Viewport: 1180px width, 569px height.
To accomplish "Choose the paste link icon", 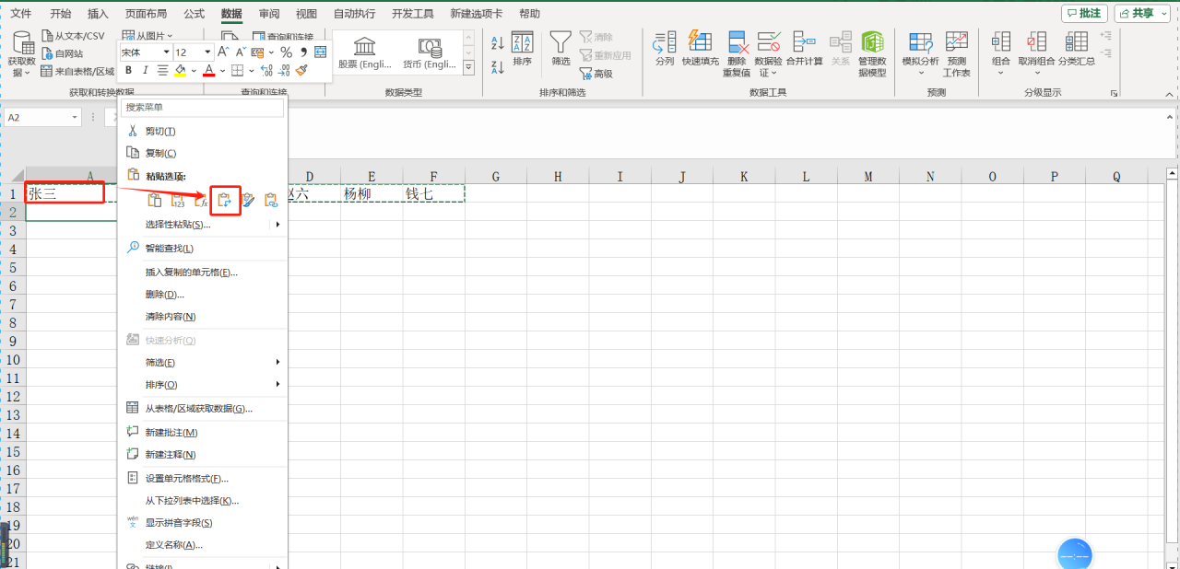I will pyautogui.click(x=271, y=200).
